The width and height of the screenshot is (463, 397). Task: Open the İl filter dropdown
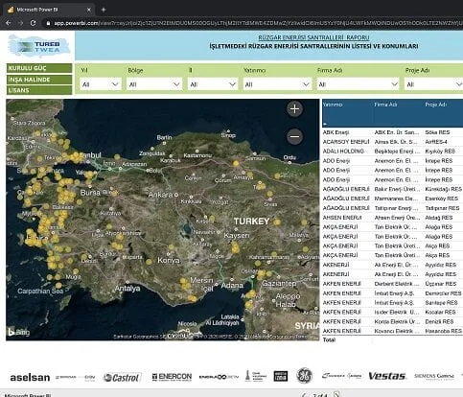[213, 84]
